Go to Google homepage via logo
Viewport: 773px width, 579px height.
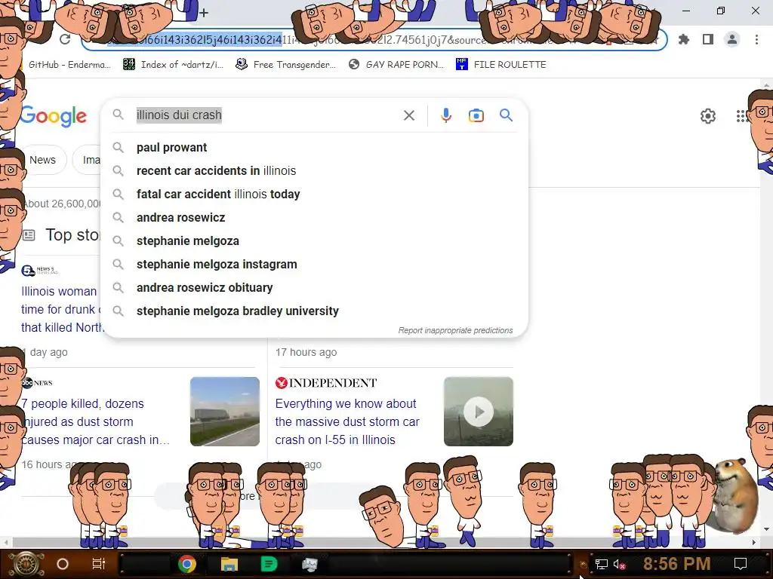tap(54, 116)
